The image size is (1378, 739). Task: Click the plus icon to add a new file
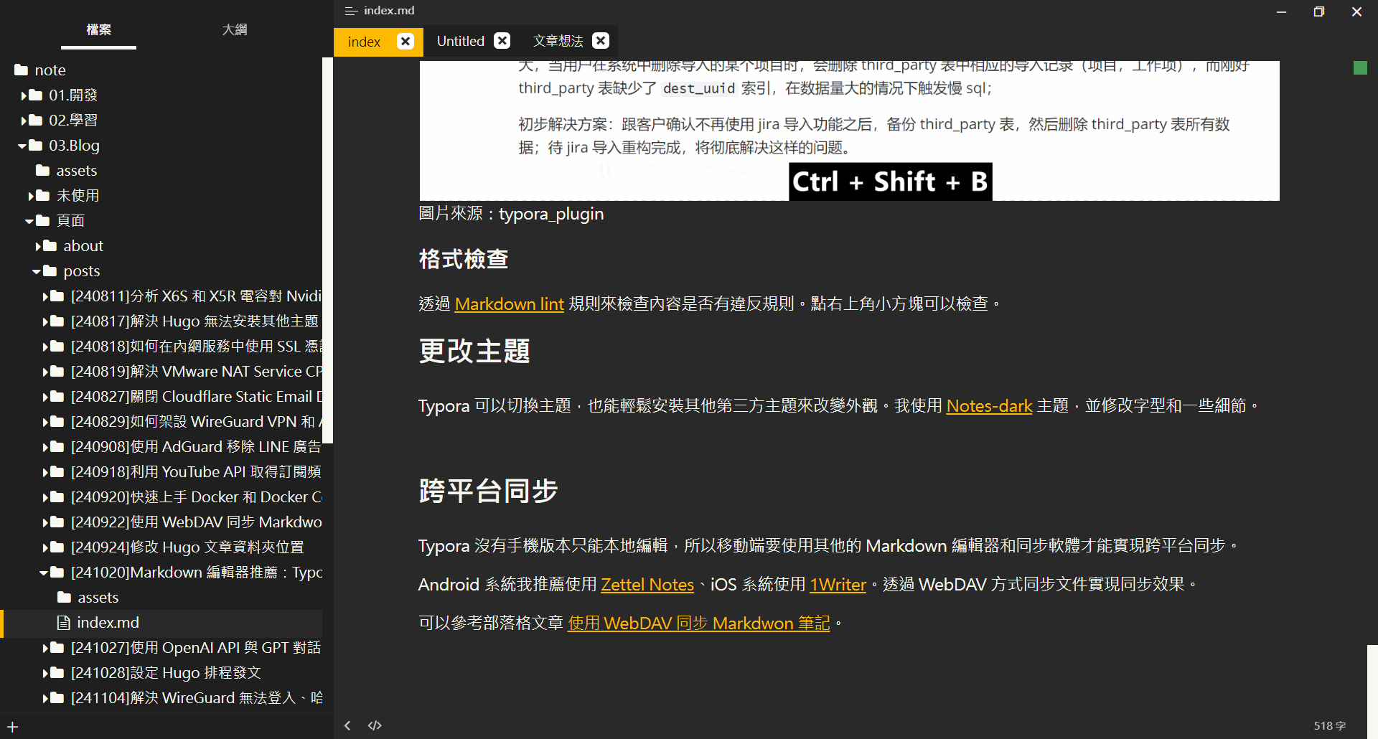coord(12,727)
